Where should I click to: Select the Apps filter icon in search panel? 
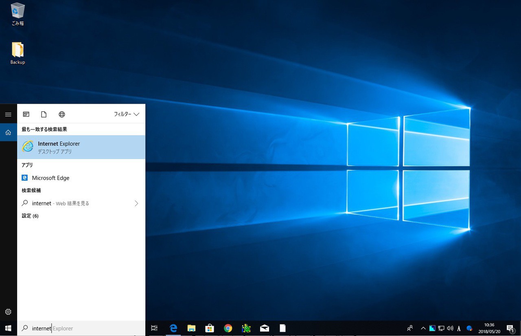click(x=26, y=114)
